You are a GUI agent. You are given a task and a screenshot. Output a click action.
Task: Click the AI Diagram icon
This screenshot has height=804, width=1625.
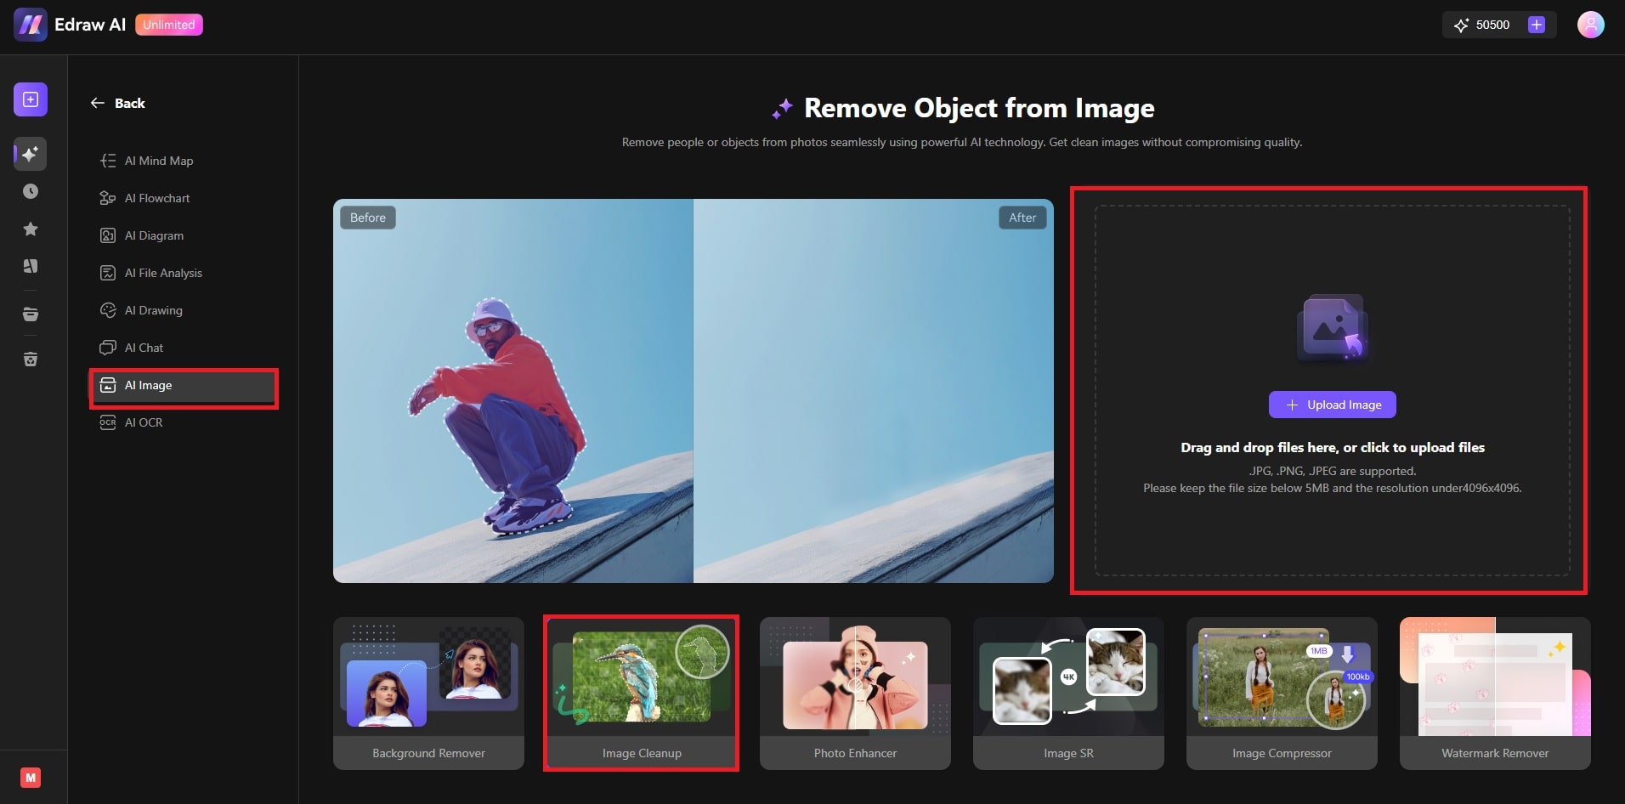point(108,235)
